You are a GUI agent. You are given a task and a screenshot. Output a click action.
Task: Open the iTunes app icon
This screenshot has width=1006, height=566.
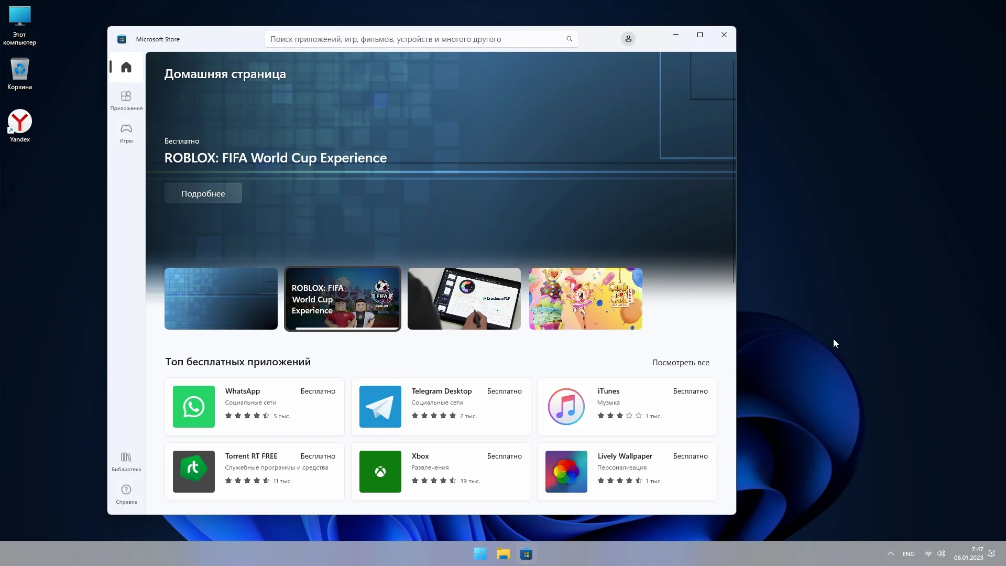(x=566, y=407)
